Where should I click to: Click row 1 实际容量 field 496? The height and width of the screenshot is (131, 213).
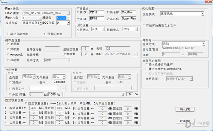[x=33, y=108]
